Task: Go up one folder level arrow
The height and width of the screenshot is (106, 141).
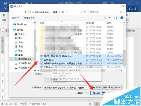Action: click(25, 12)
